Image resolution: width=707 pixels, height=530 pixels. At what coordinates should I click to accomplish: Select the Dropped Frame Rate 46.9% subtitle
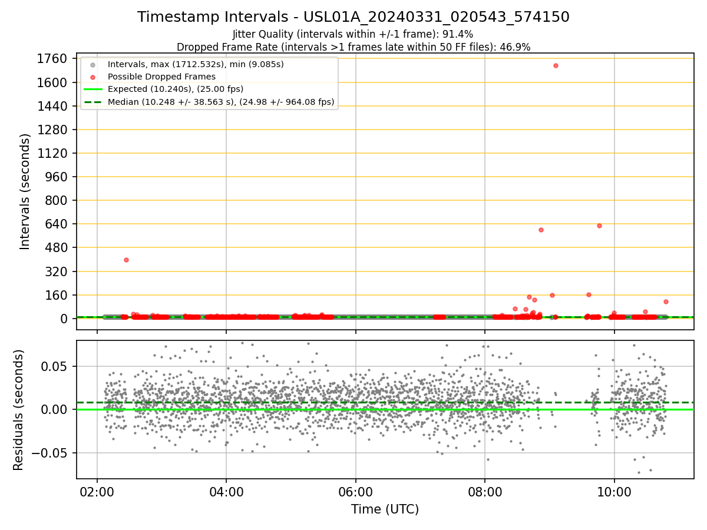[x=353, y=47]
